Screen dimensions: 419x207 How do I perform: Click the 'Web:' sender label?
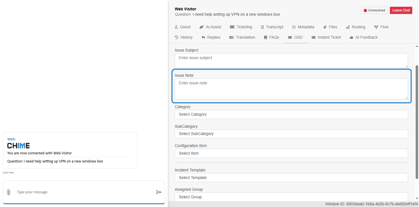click(11, 139)
